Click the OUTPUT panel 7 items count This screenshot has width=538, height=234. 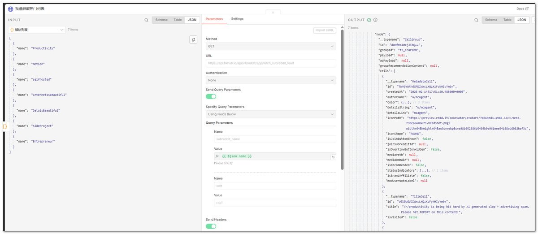click(353, 28)
